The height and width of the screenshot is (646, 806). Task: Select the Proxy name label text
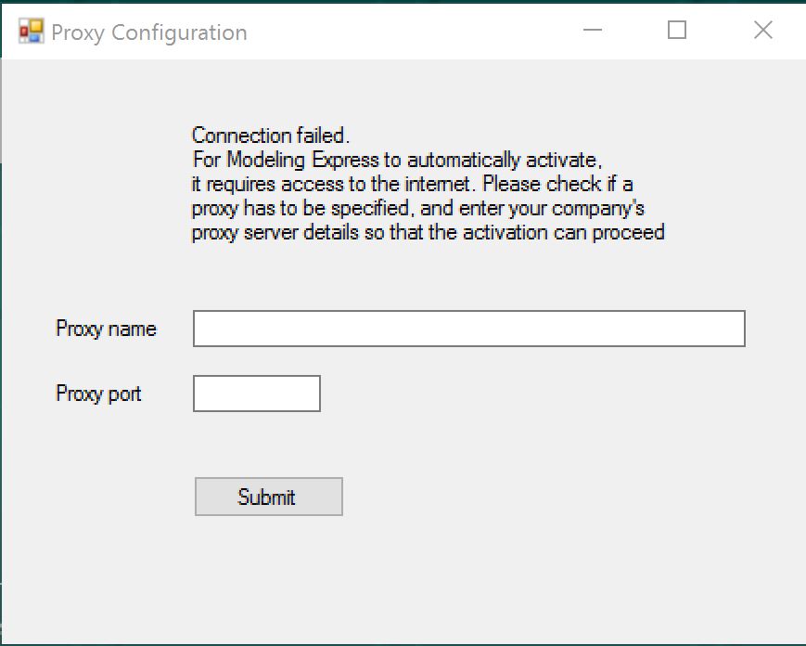(107, 328)
